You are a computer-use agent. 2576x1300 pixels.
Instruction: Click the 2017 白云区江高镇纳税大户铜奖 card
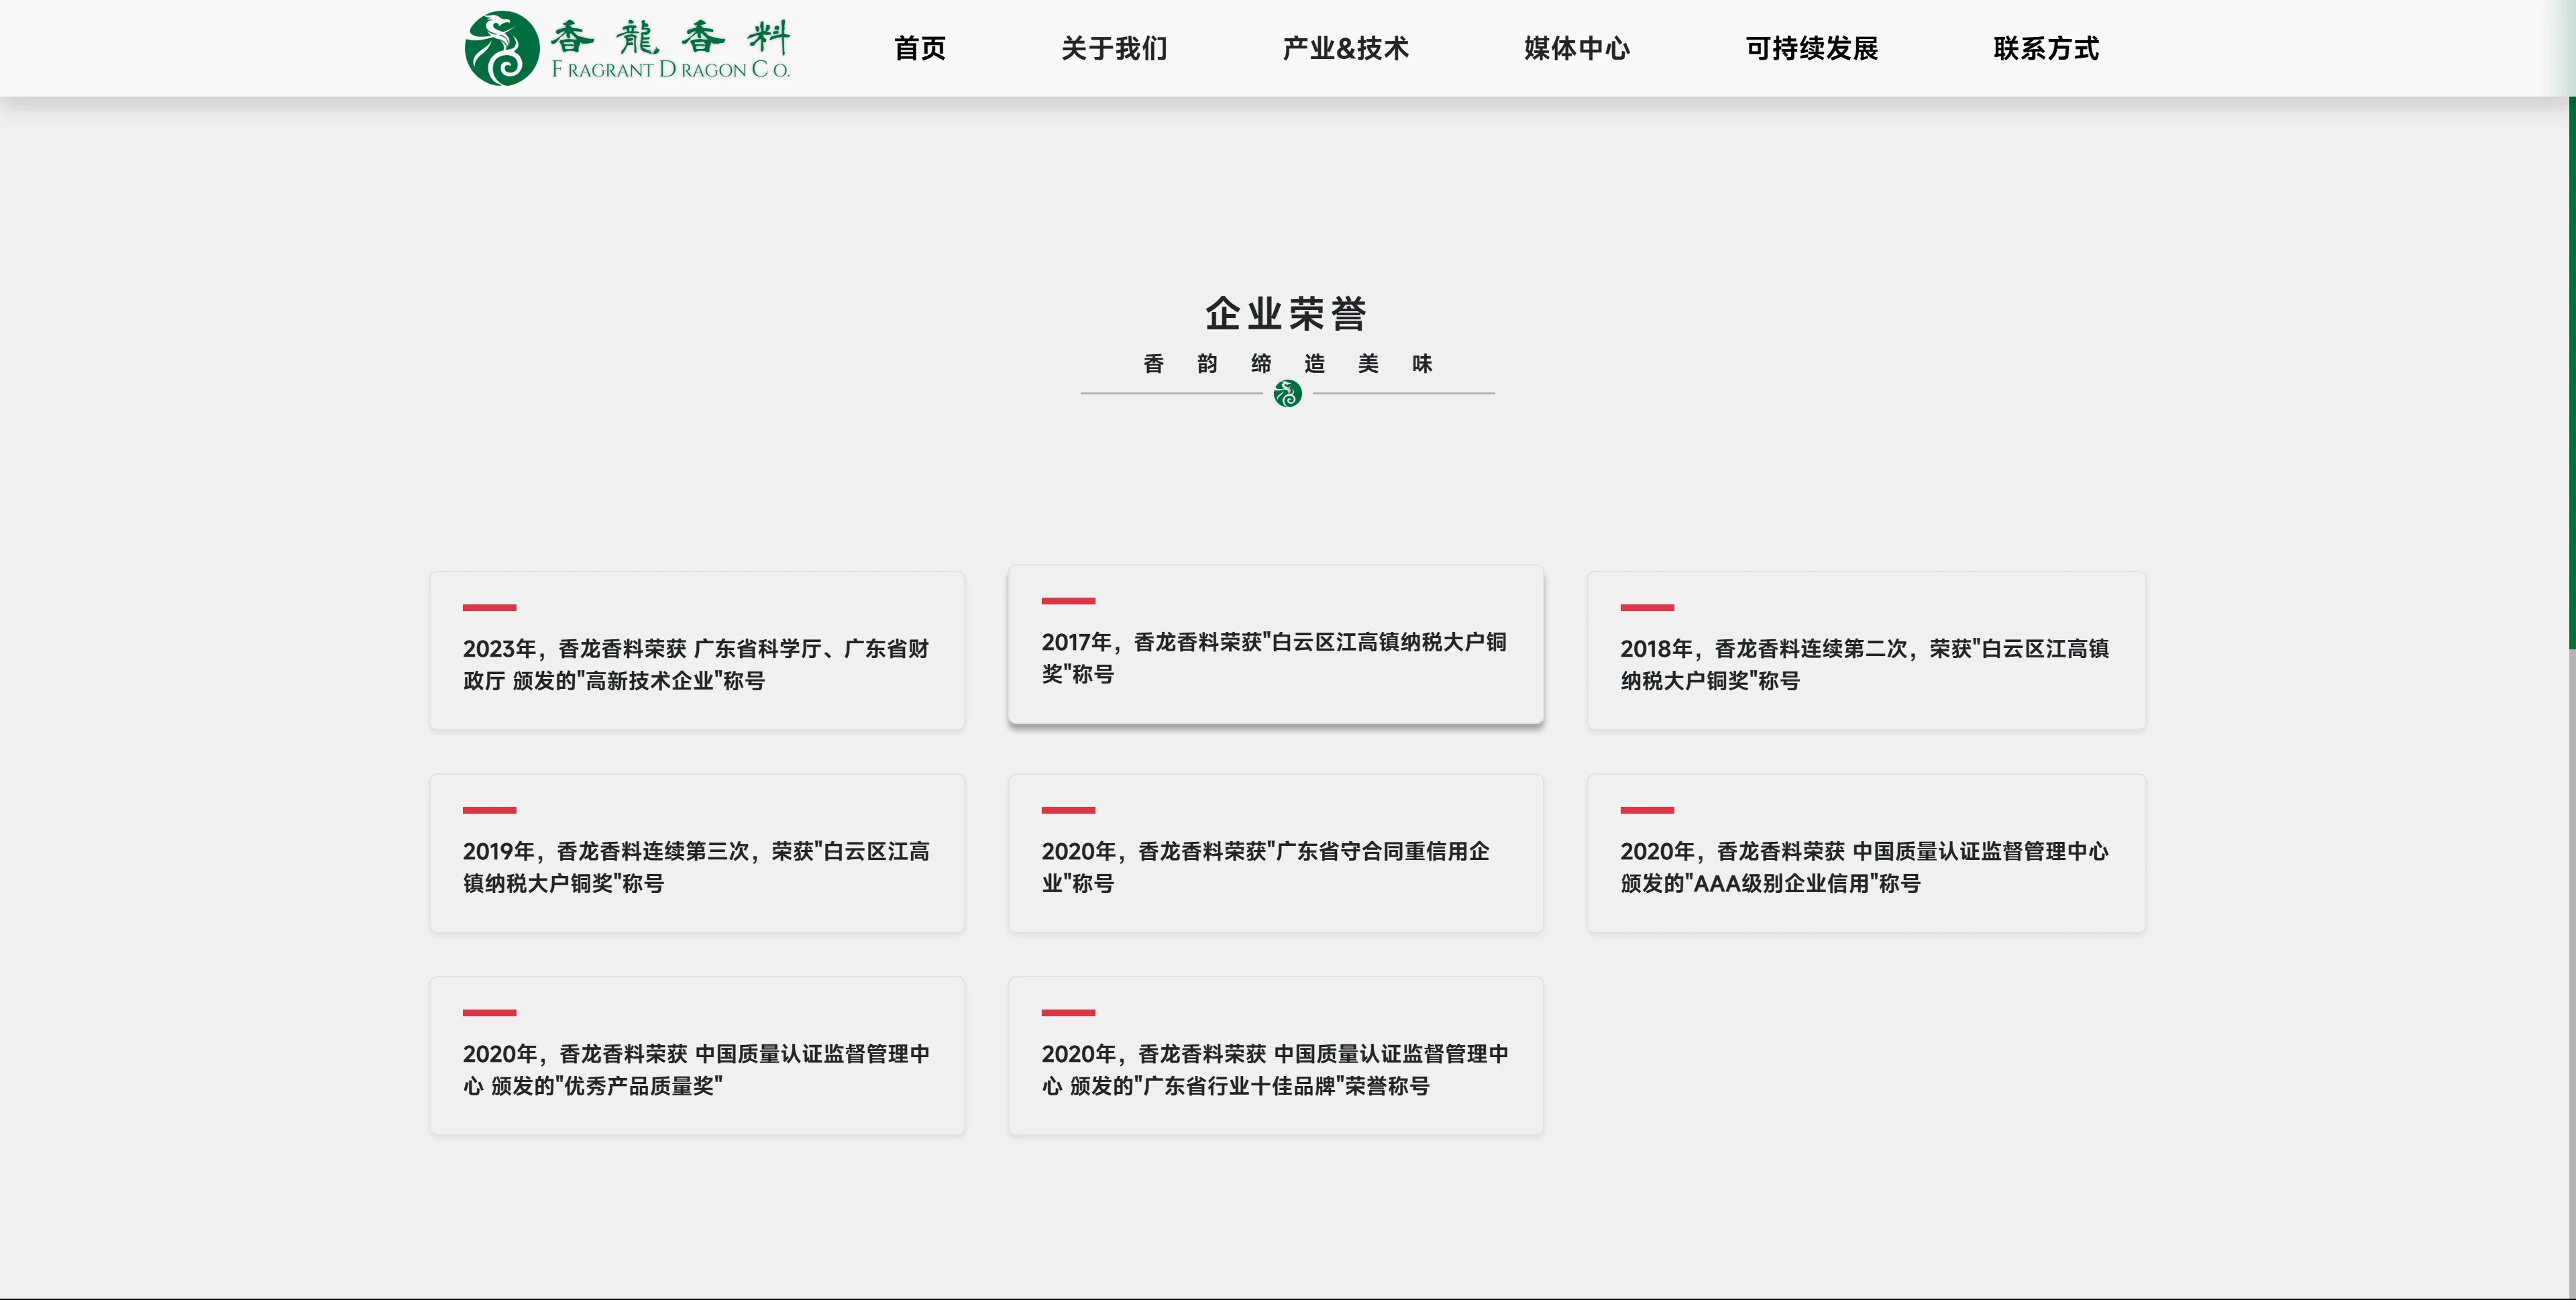(1275, 644)
